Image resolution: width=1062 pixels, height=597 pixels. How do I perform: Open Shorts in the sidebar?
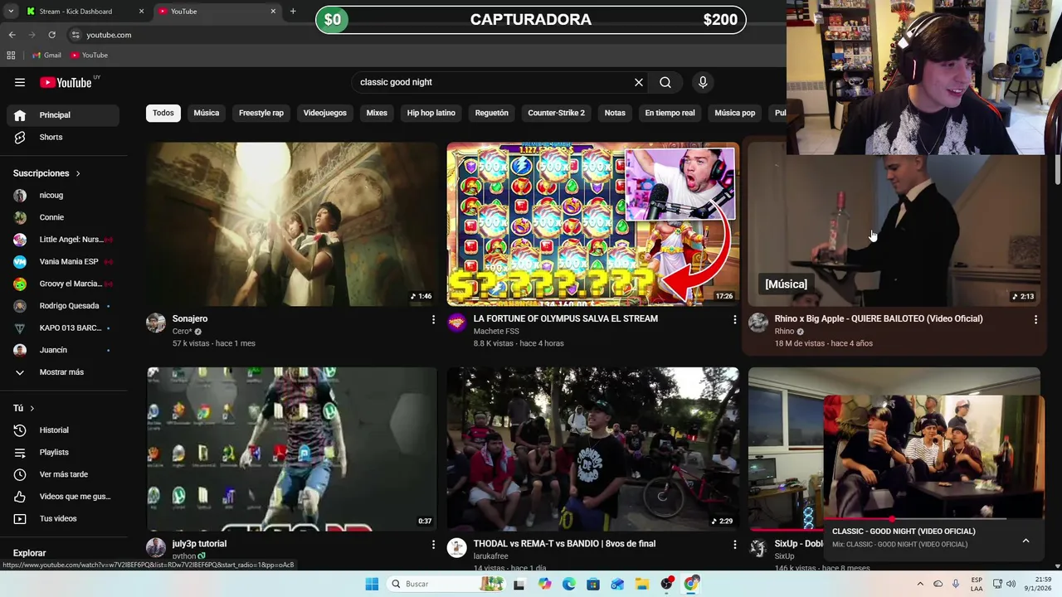coord(63,137)
